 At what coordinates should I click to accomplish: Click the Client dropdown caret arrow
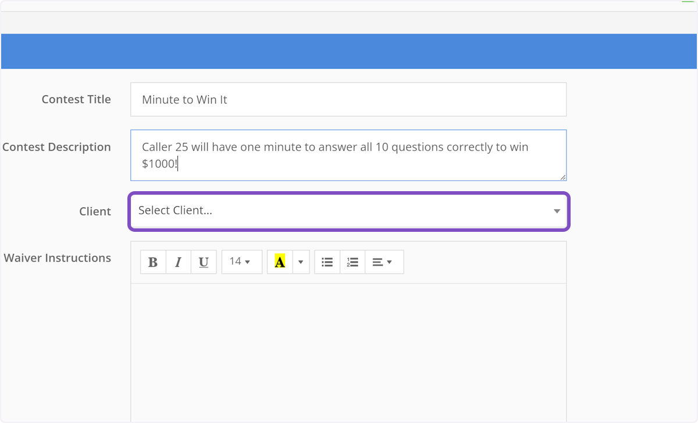tap(557, 212)
